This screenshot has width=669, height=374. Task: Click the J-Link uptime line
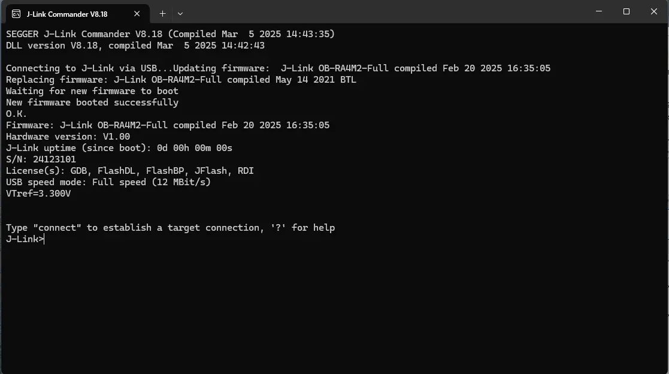[119, 148]
